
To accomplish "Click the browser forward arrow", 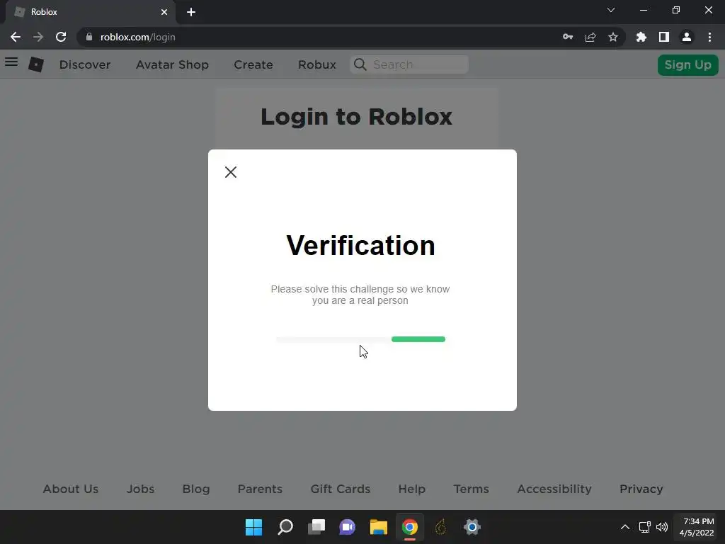I will pos(38,37).
